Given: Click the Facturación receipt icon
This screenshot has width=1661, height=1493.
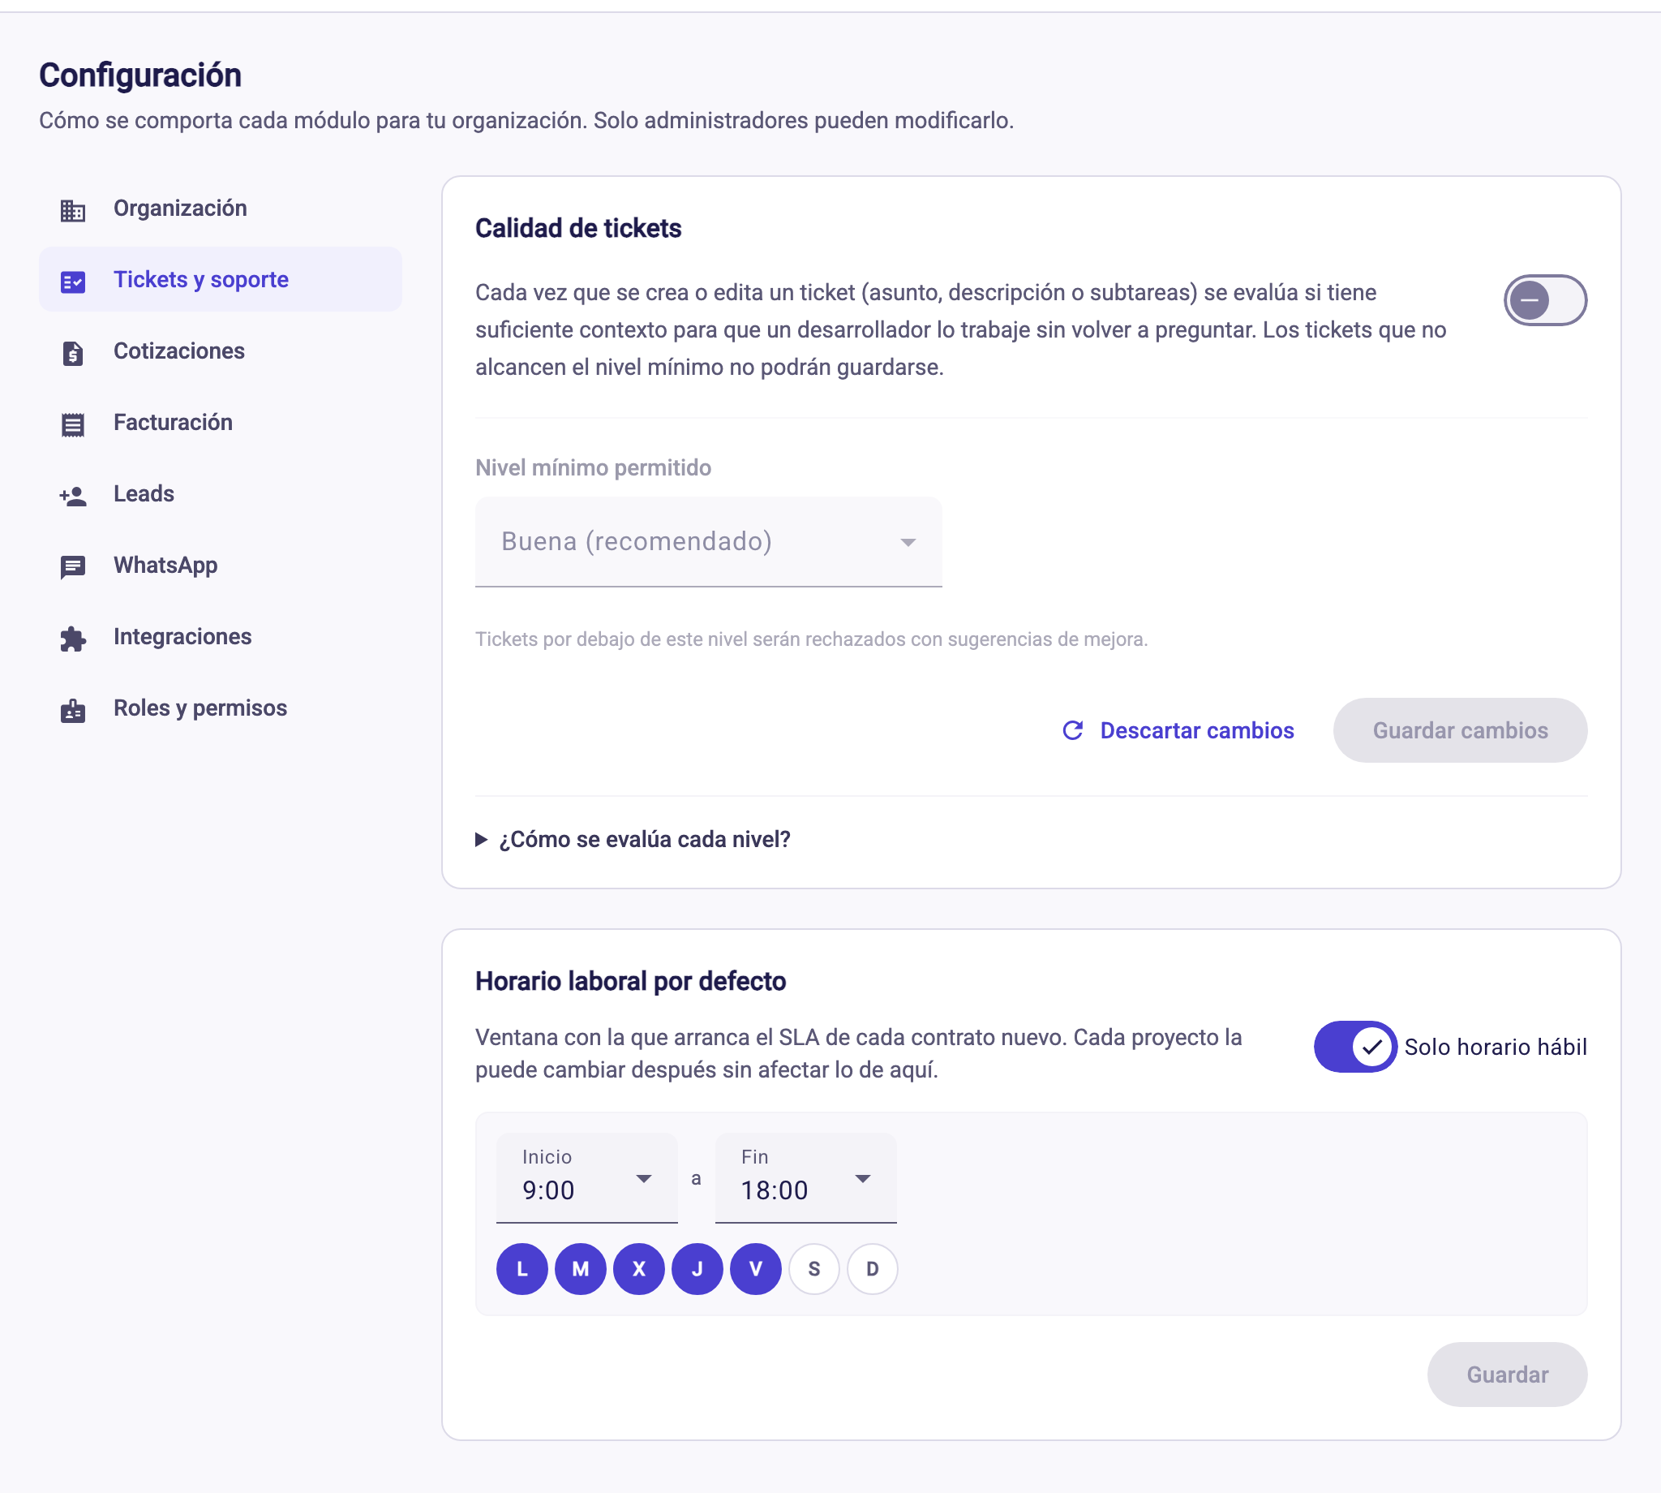Looking at the screenshot, I should [73, 424].
